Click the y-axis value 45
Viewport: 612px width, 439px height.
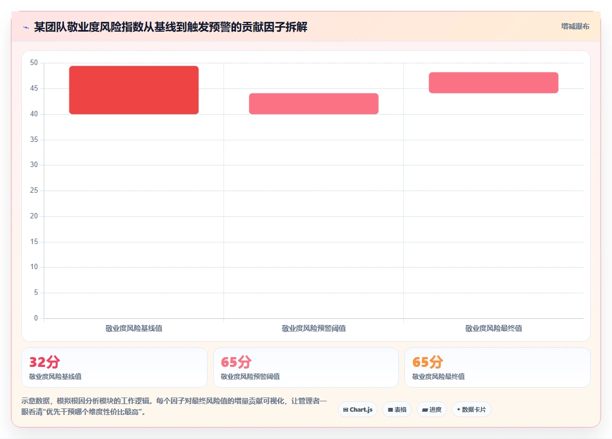(34, 88)
